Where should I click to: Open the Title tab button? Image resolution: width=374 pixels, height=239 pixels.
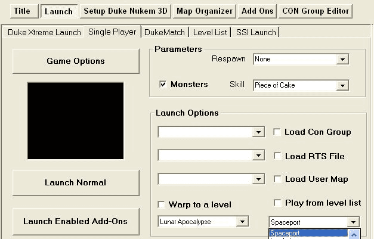[x=24, y=11]
